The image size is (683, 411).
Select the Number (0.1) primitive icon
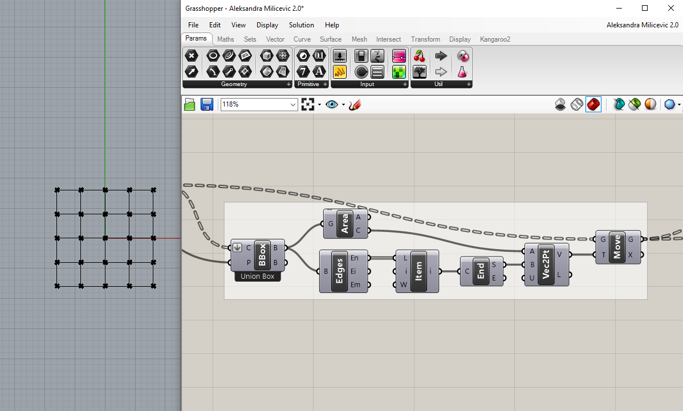tap(319, 56)
